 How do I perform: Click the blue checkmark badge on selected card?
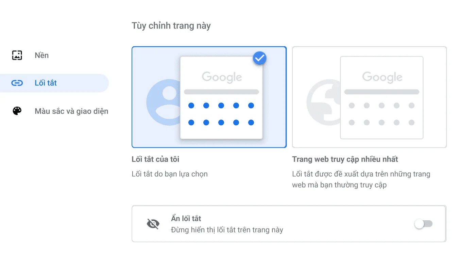[x=259, y=58]
